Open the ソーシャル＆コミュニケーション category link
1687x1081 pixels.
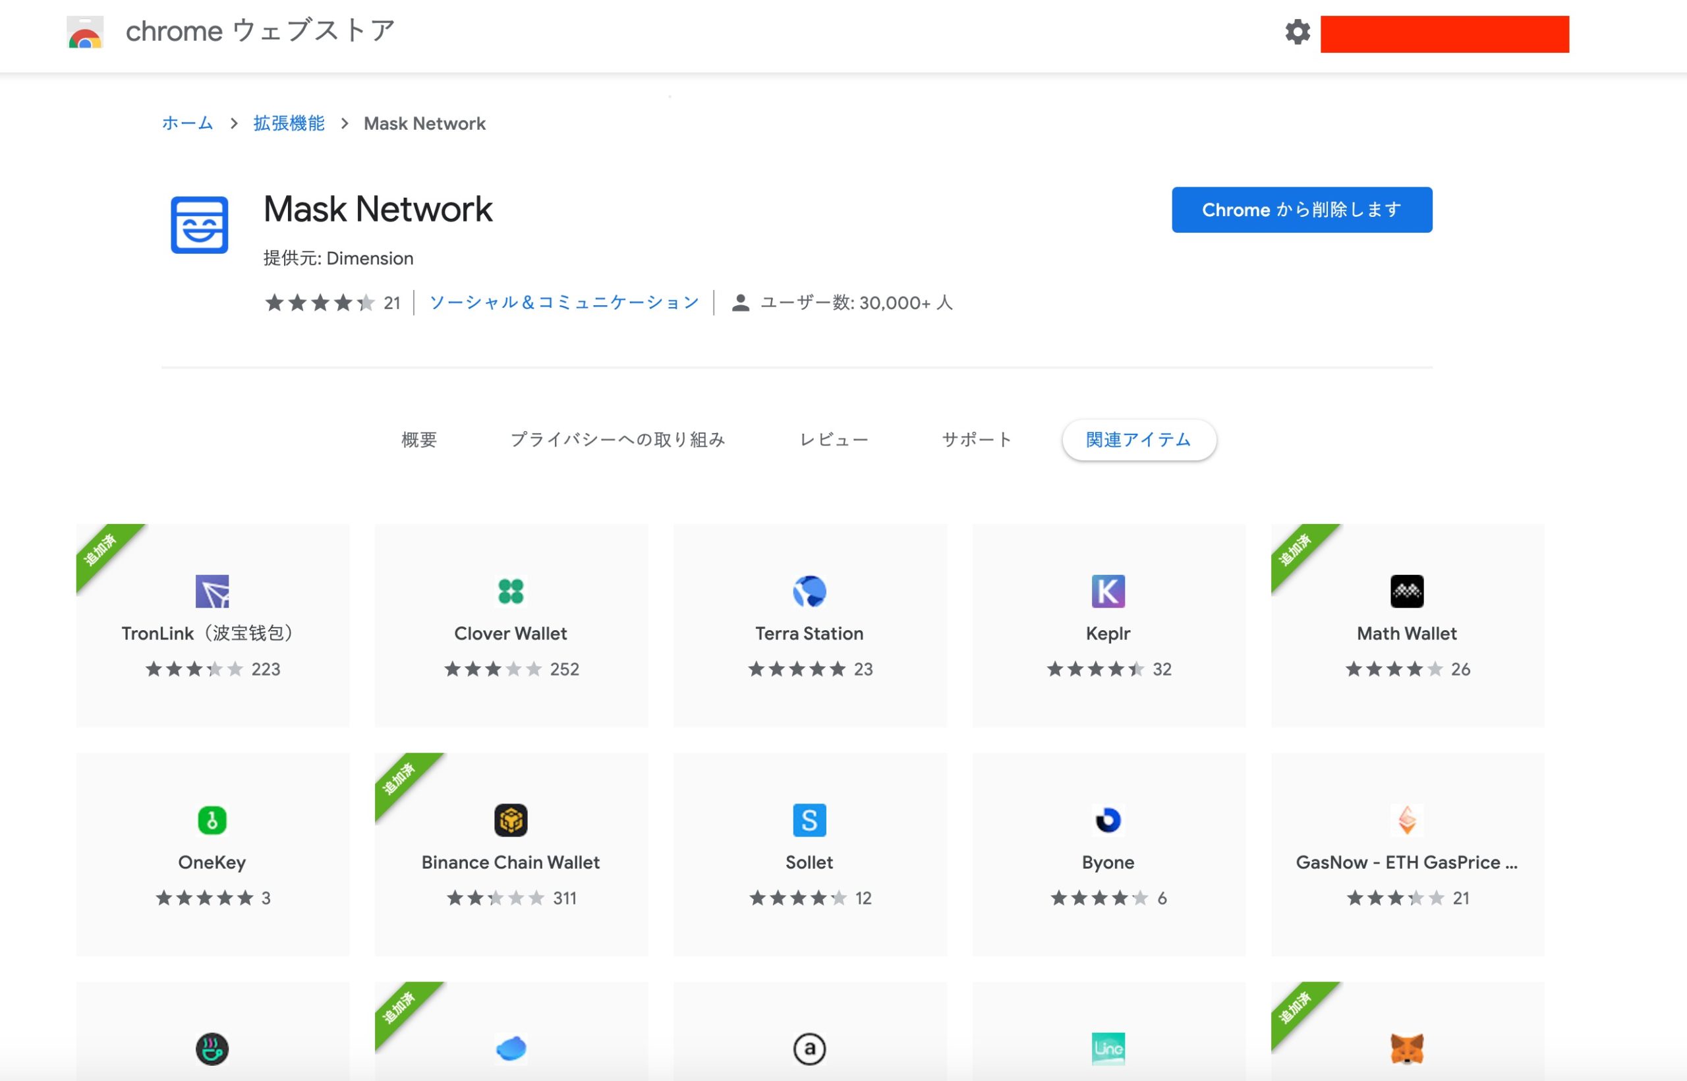tap(564, 303)
